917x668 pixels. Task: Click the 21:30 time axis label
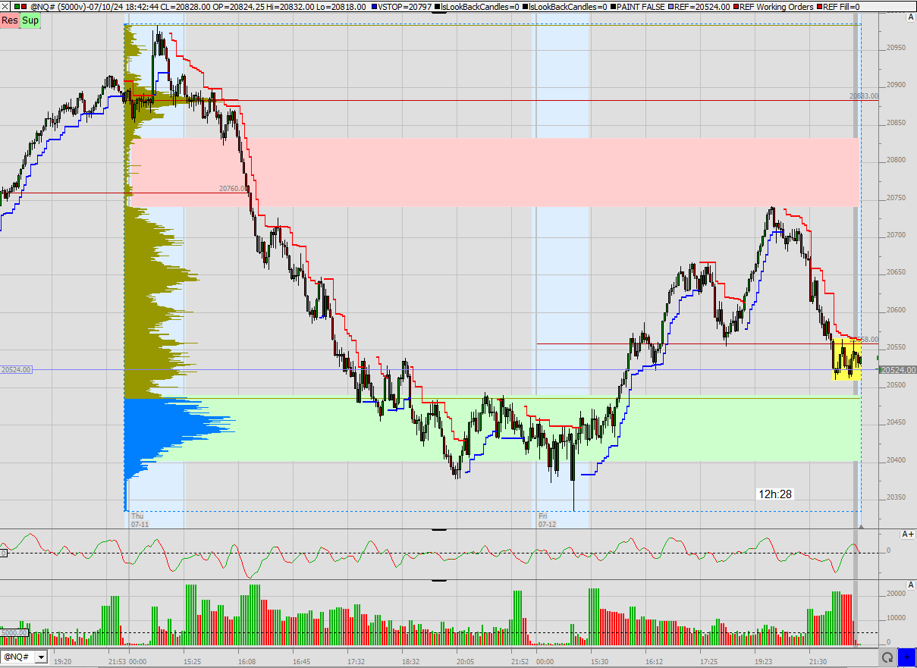click(818, 662)
